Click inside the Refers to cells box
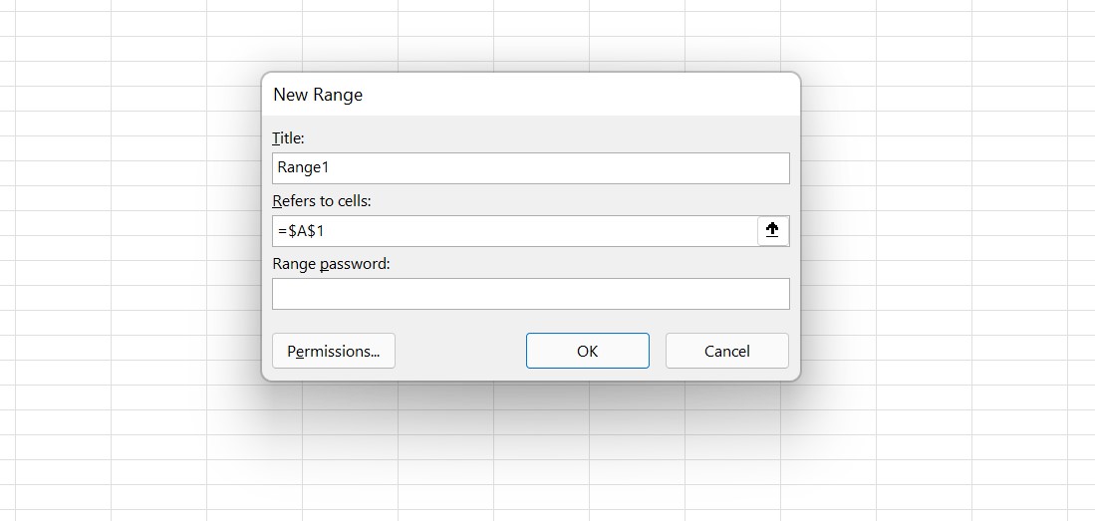Viewport: 1095px width, 521px height. click(515, 231)
